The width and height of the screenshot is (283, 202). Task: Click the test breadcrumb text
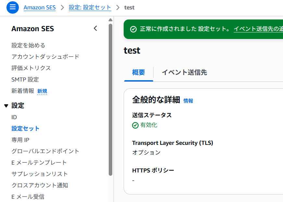pos(129,7)
